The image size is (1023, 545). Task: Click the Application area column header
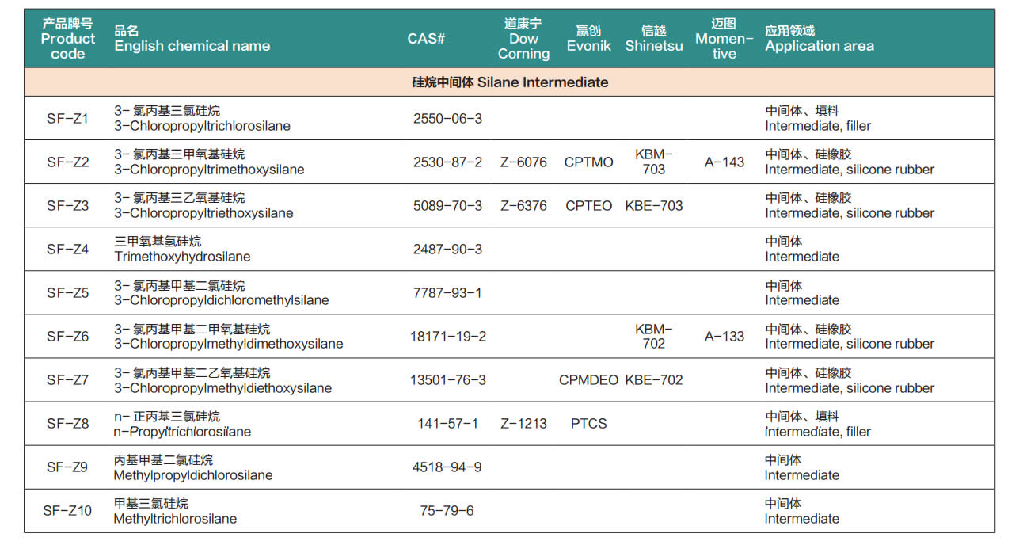(819, 39)
